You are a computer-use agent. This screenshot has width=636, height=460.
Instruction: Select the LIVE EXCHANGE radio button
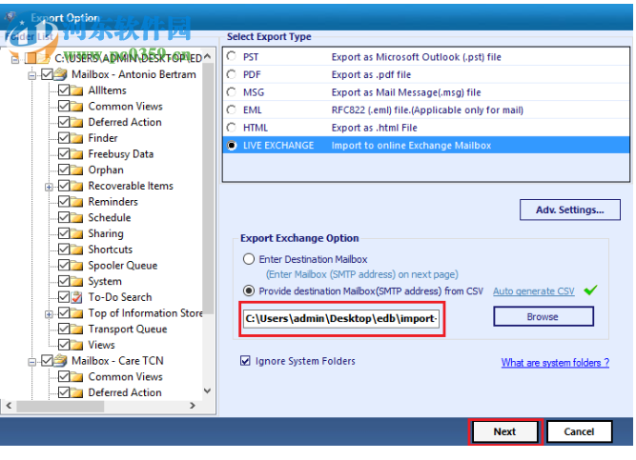point(232,145)
